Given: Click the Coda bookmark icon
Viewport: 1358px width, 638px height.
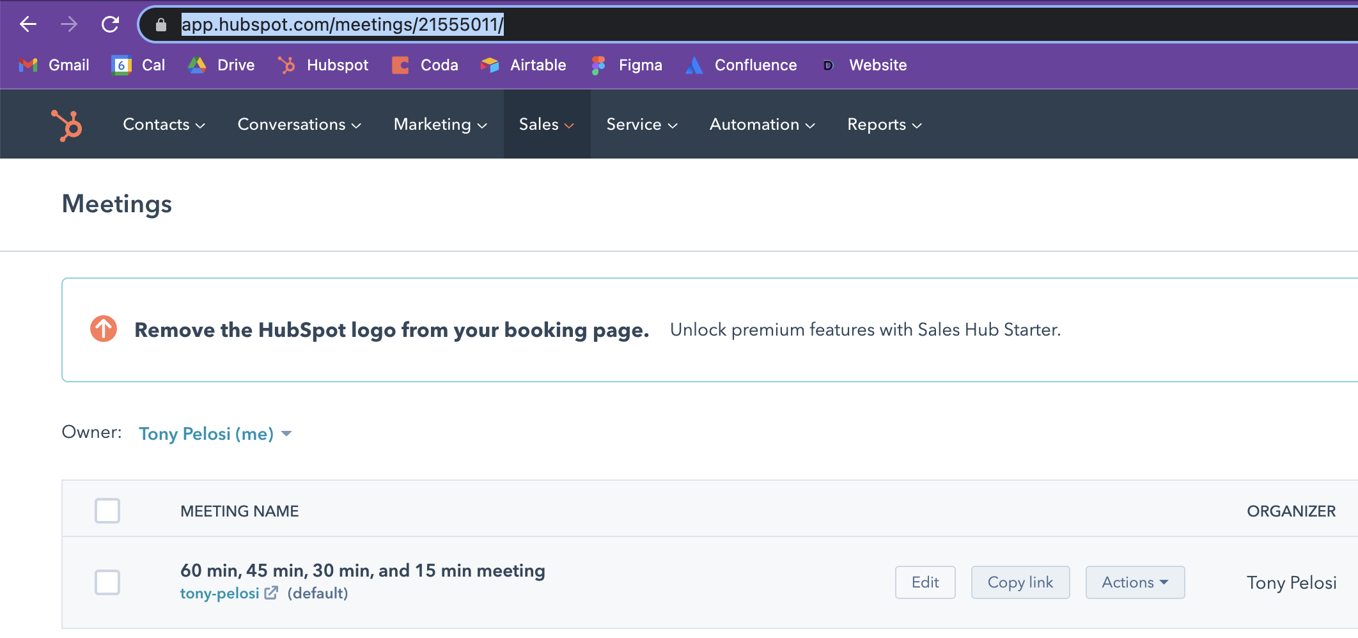Looking at the screenshot, I should (x=400, y=65).
